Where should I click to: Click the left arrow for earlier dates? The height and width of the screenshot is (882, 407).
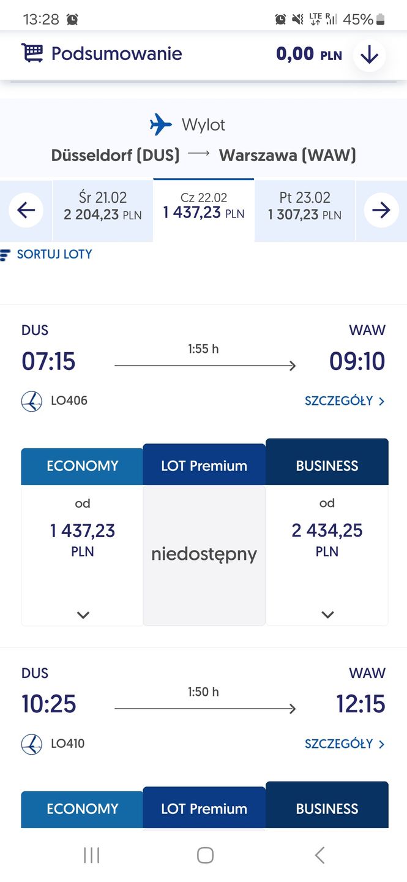point(25,210)
